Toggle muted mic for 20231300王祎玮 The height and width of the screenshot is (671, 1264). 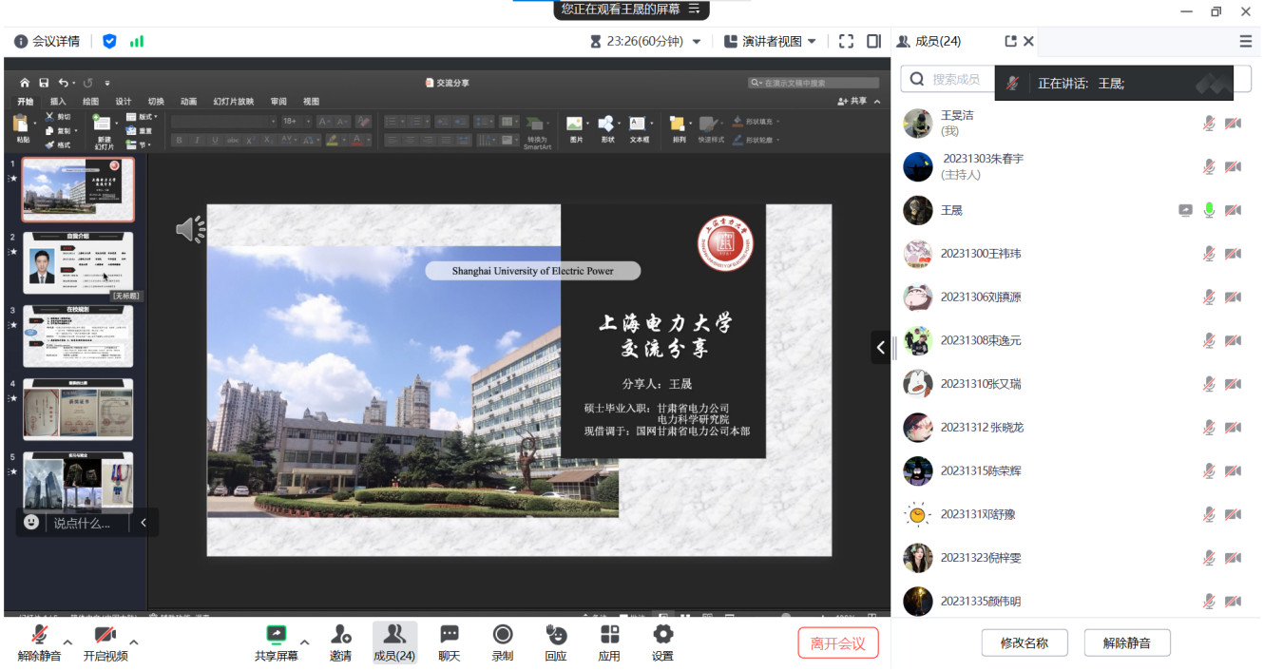coord(1209,254)
